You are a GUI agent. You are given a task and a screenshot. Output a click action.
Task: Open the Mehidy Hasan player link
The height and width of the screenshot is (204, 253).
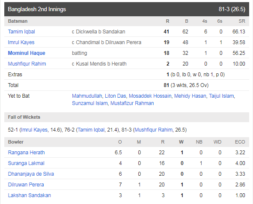click(x=190, y=96)
